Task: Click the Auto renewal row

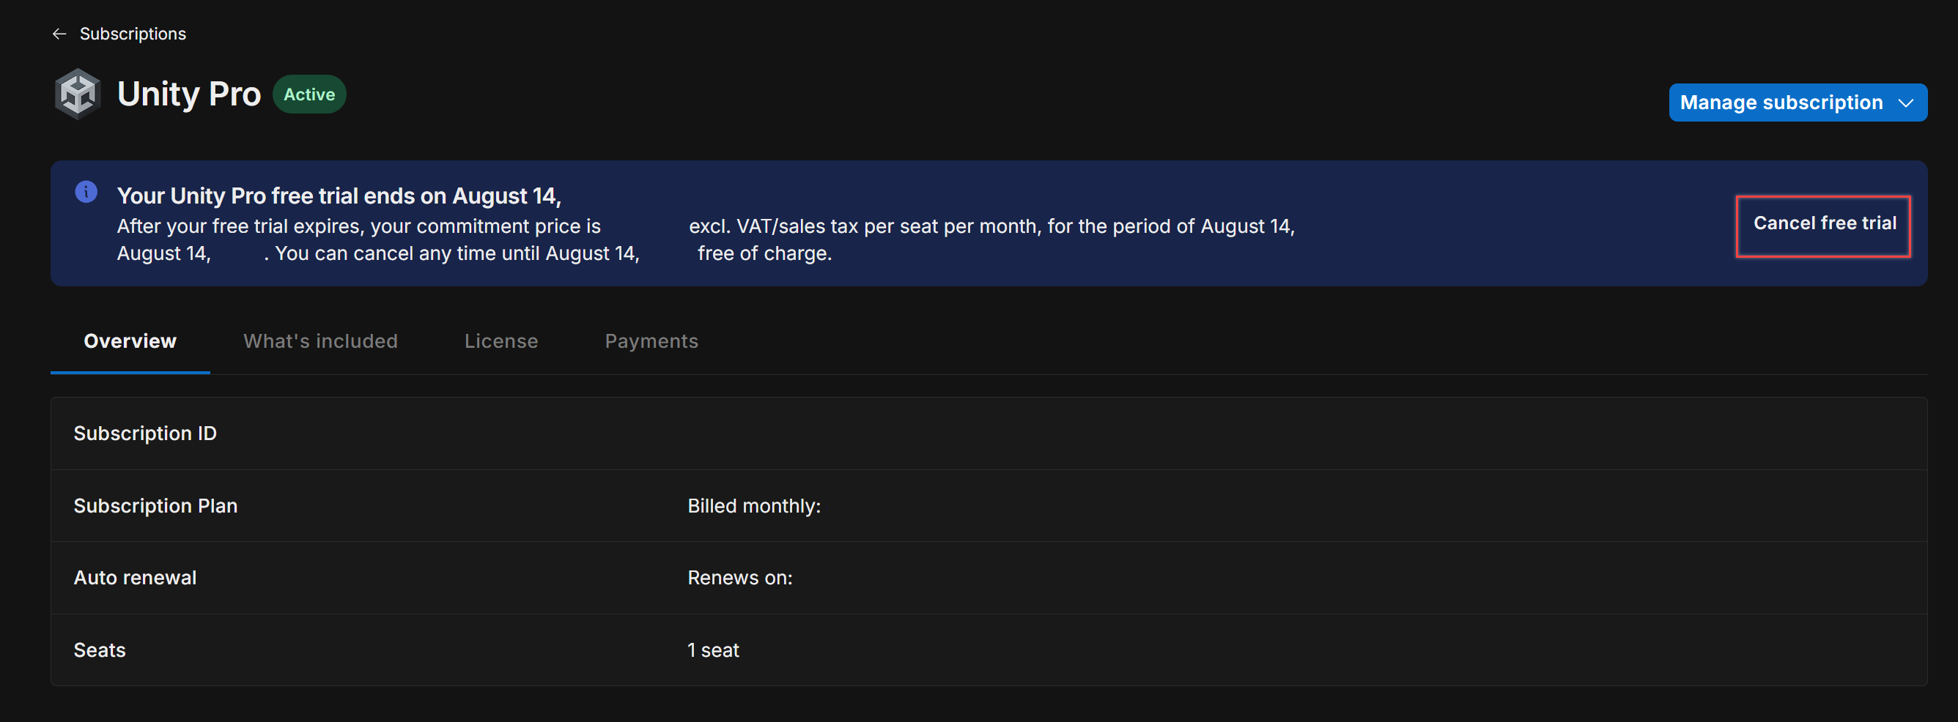Action: click(136, 577)
